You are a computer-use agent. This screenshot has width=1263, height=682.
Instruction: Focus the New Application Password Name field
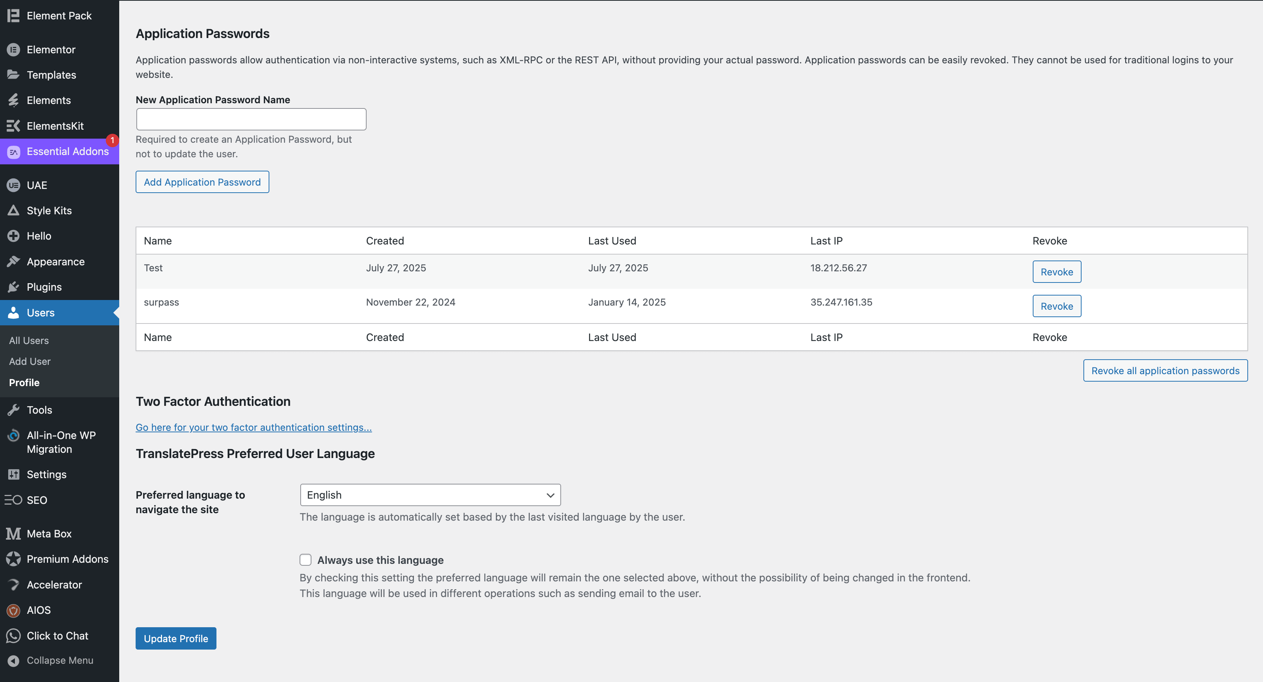tap(251, 119)
